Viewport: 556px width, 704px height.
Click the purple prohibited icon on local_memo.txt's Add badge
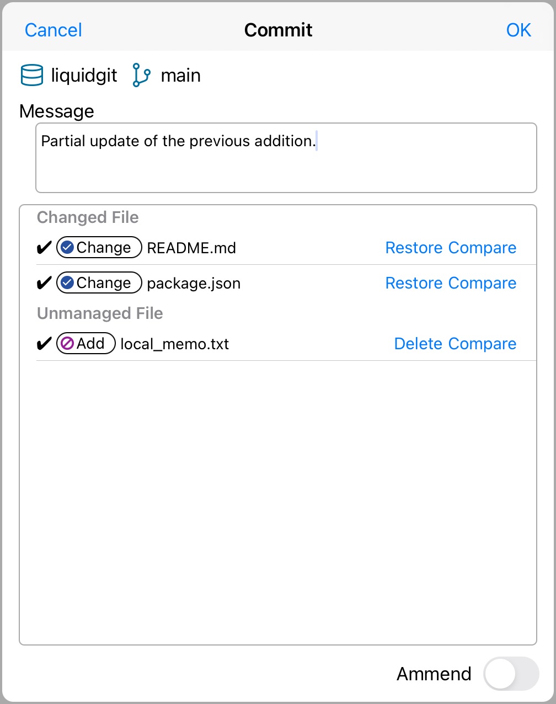pyautogui.click(x=67, y=344)
